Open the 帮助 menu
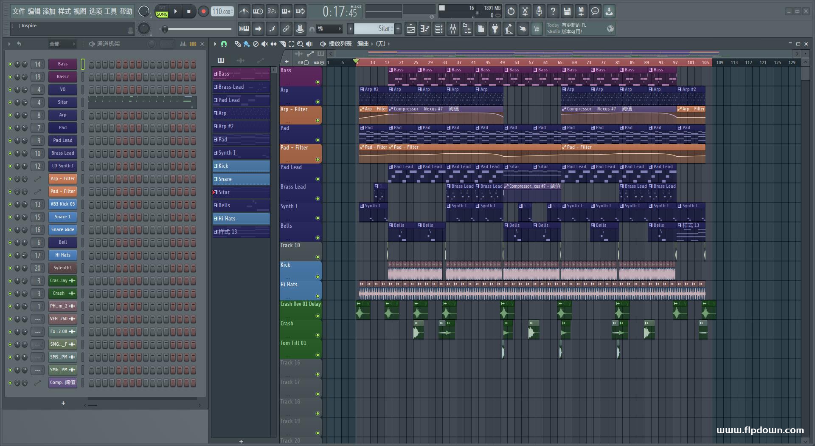This screenshot has height=446, width=815. coord(126,11)
